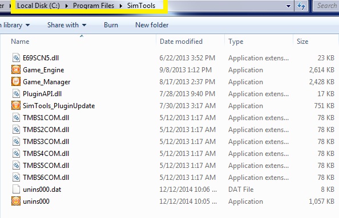Image resolution: width=339 pixels, height=218 pixels.
Task: Select the Game_Engine filename
Action: (x=43, y=70)
